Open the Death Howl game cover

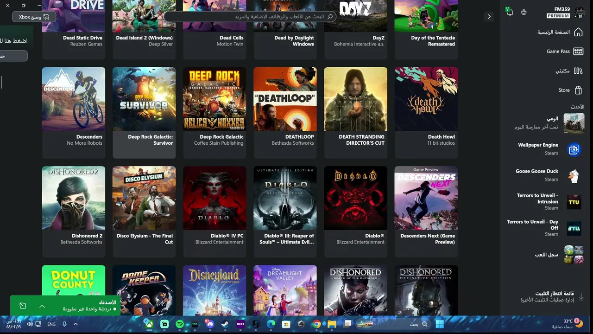tap(426, 99)
